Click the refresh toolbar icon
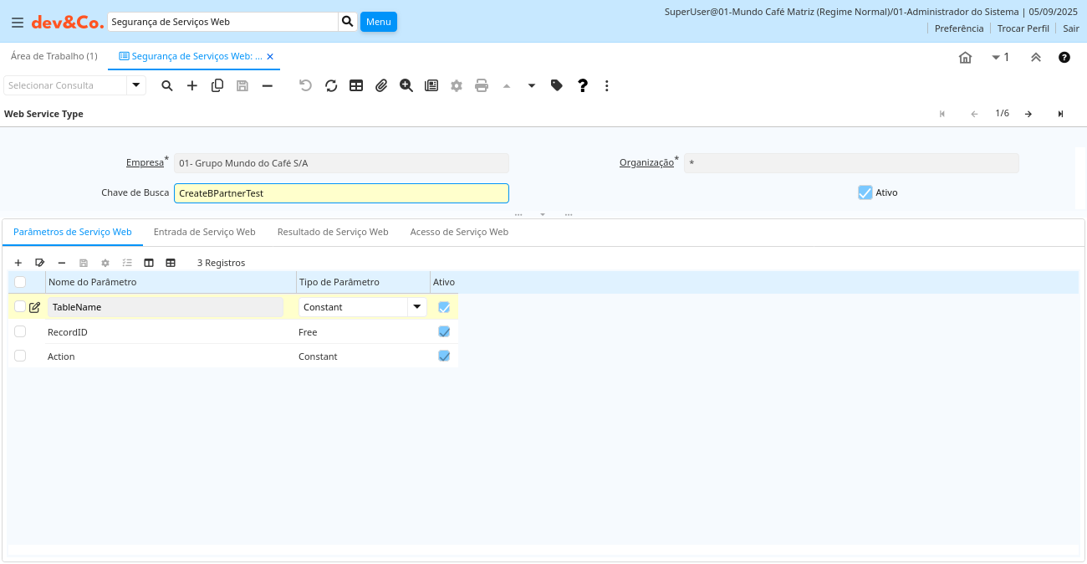The height and width of the screenshot is (564, 1087). [331, 85]
